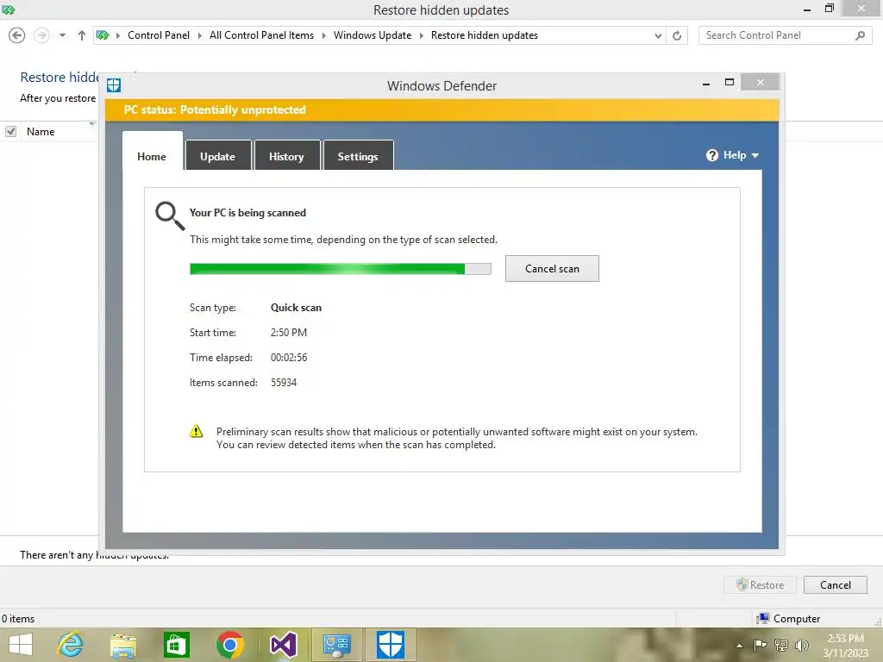The image size is (883, 662).
Task: Click the forward navigation arrow
Action: 41,35
